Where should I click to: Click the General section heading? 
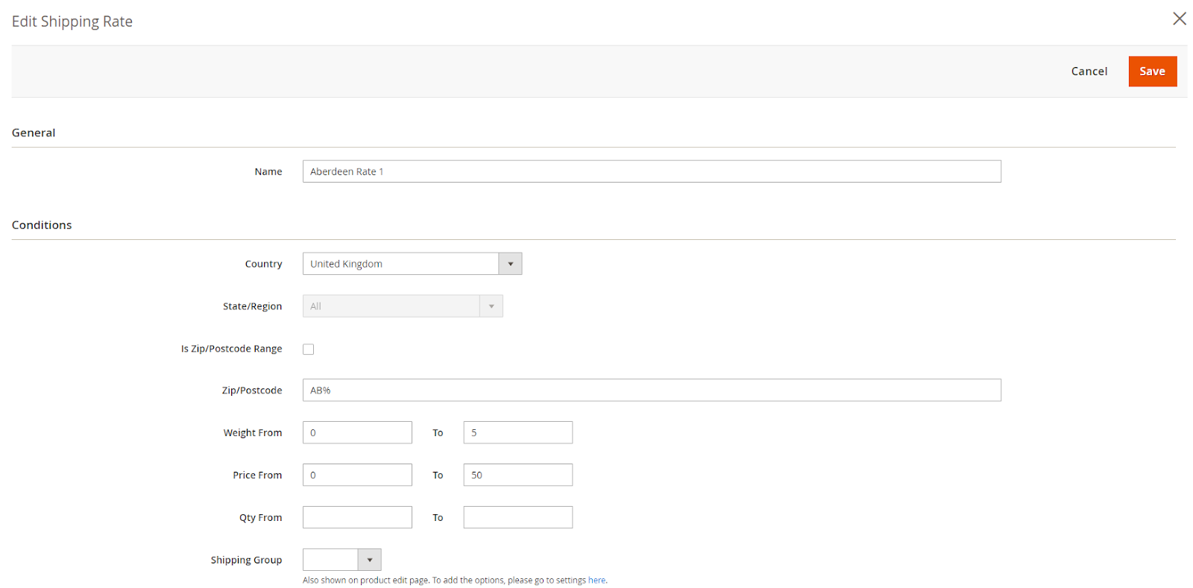click(34, 133)
